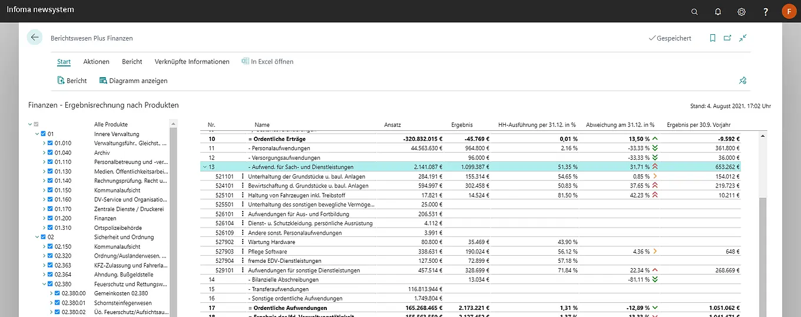Bookmark this page with the bookmark icon
Screen dimensions: 801x317
(713, 38)
